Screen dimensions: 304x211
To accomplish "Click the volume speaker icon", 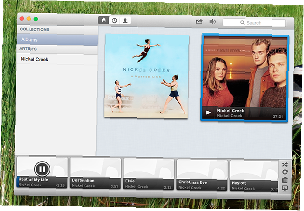I will point(212,22).
